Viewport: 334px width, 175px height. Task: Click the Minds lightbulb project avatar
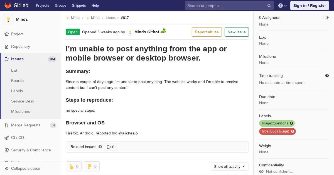[8, 19]
